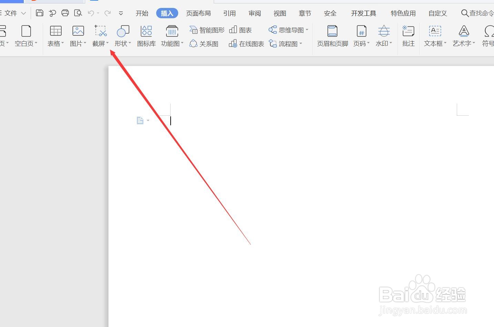The width and height of the screenshot is (494, 327).
Task: Click the Word Art (艺术字) icon
Action: pyautogui.click(x=464, y=31)
